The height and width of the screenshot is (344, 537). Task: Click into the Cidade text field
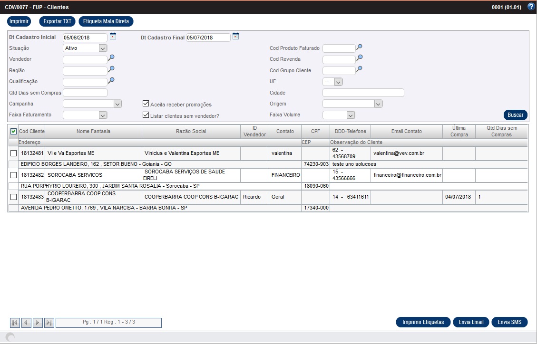[363, 93]
